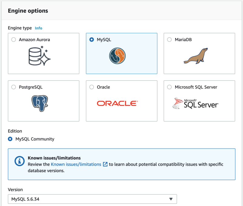
Task: Select the Amazon Aurora radio button
Action: pyautogui.click(x=14, y=40)
